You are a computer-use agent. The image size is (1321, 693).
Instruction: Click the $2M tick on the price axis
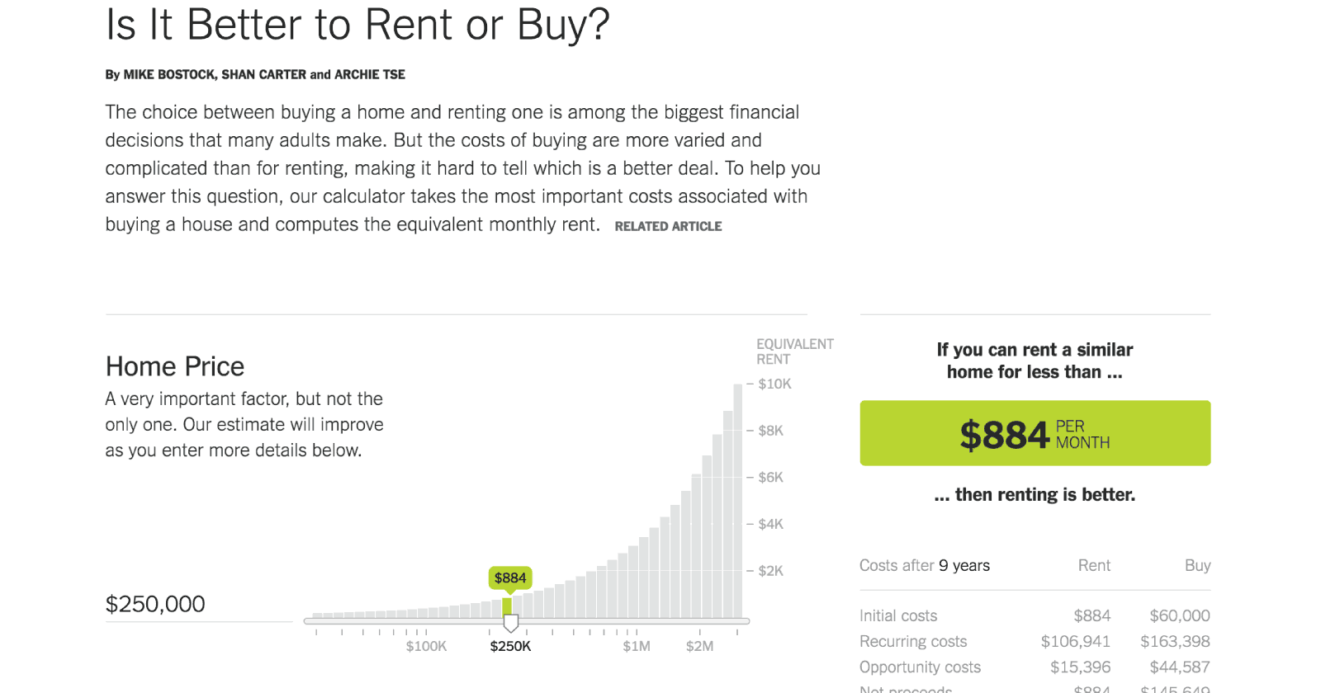699,646
